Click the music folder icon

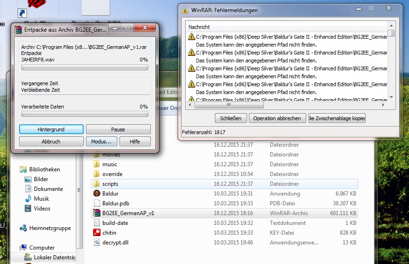tap(96, 164)
